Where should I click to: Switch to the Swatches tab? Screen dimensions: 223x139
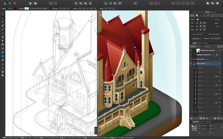coord(201,12)
